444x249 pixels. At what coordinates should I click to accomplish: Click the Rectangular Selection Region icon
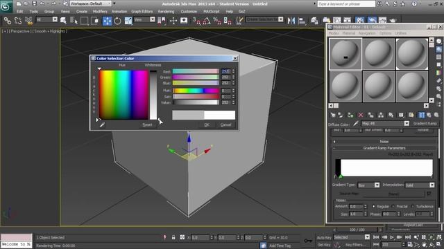coord(84,21)
